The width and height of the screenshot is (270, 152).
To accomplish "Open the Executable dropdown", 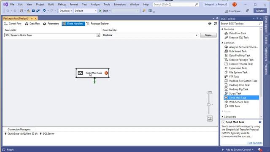I will pos(98,35).
